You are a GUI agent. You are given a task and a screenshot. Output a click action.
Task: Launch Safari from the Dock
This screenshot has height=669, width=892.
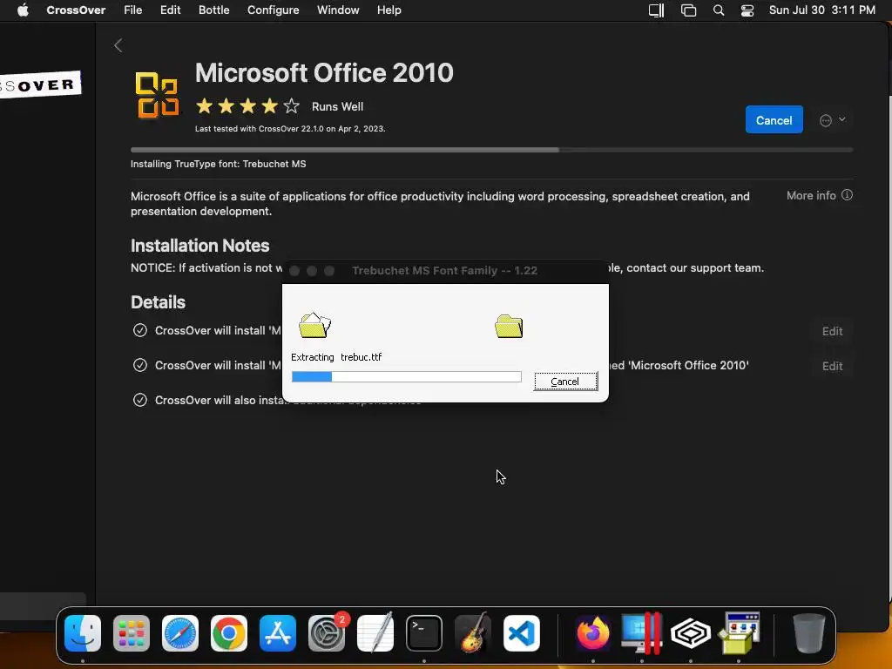click(x=180, y=632)
